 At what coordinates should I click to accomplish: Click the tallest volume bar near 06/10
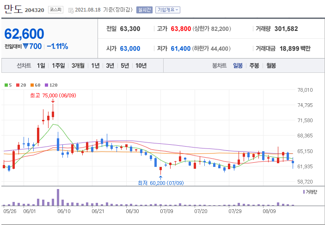click(x=58, y=197)
